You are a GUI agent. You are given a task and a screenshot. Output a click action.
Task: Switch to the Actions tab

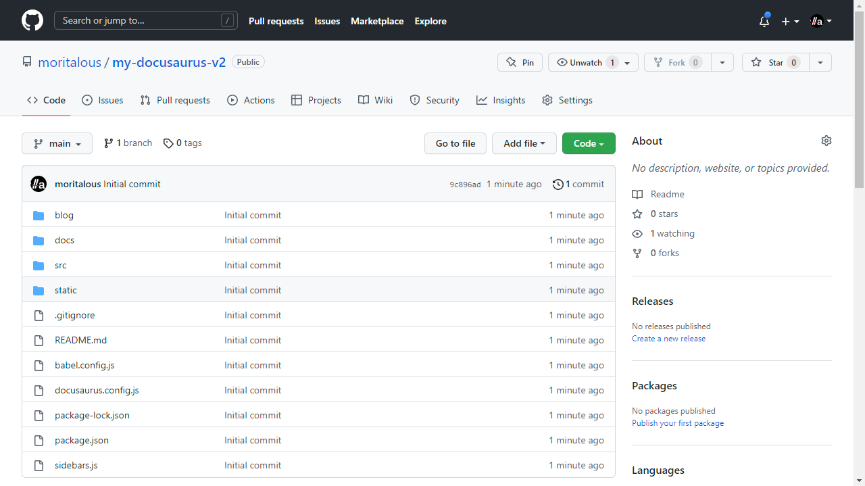pyautogui.click(x=251, y=100)
